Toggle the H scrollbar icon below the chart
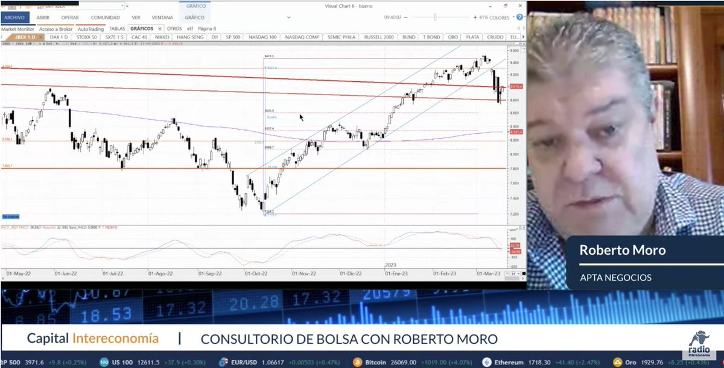 [x=513, y=273]
